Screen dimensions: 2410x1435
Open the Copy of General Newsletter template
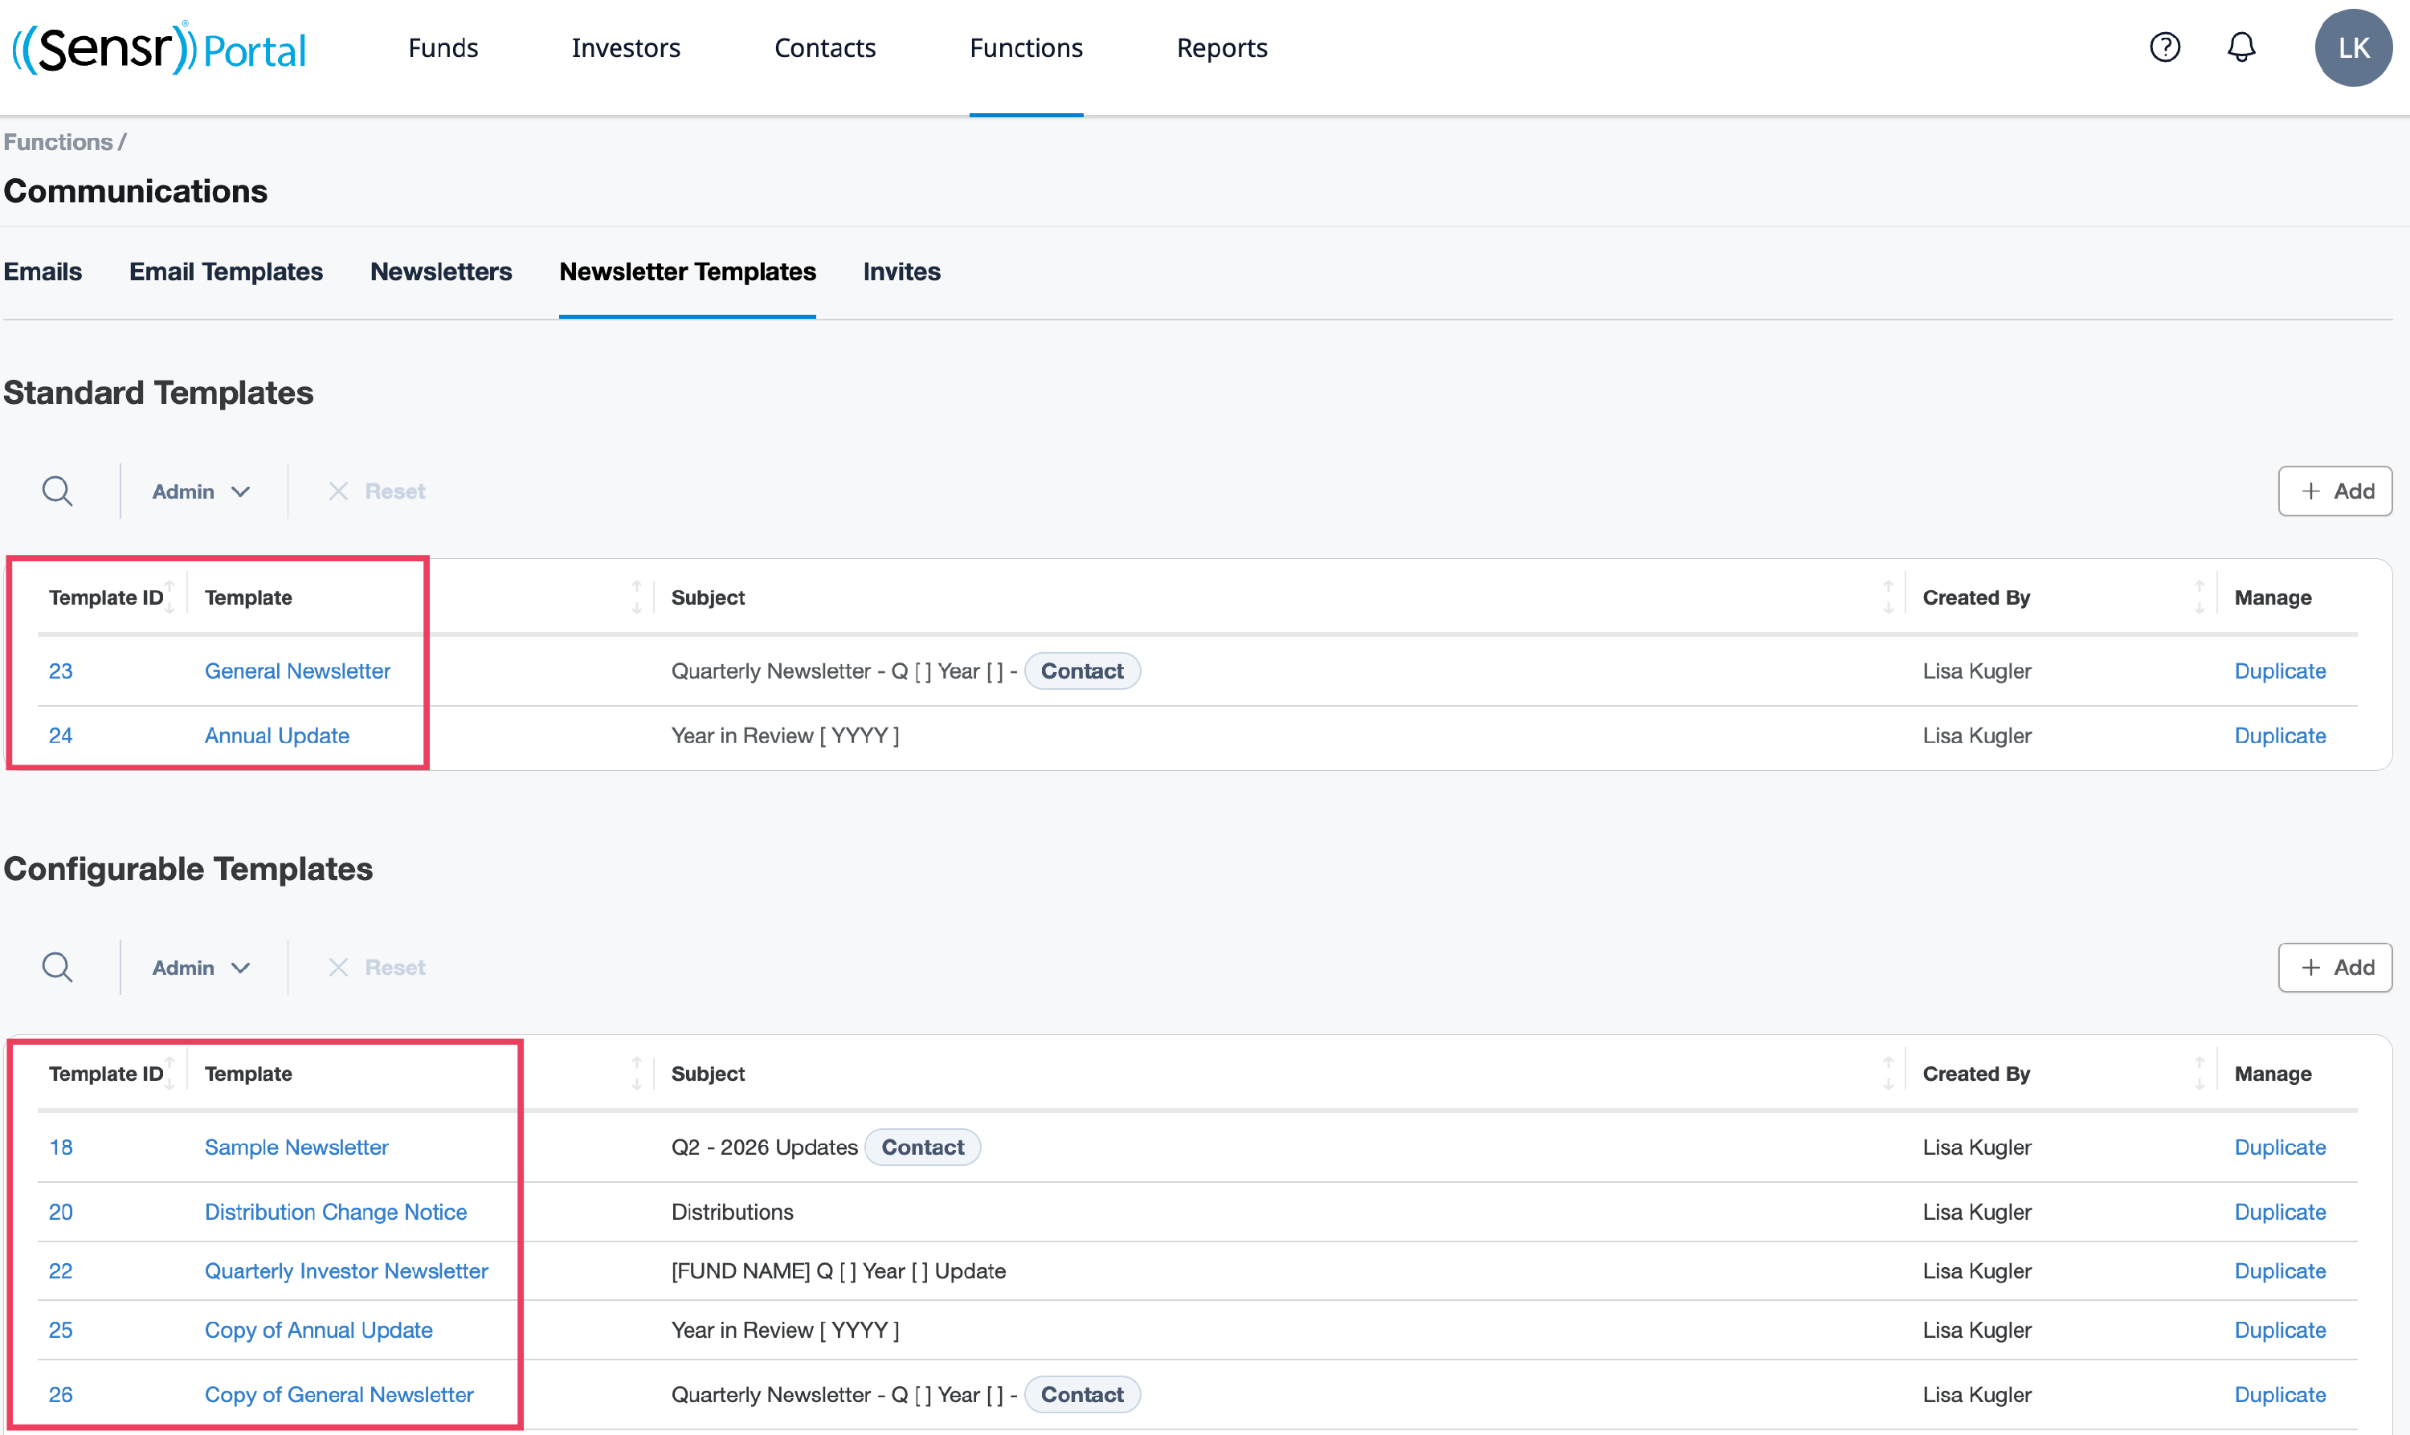point(340,1394)
